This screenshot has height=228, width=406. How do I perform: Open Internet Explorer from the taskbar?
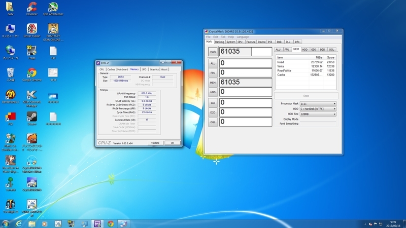pos(19,223)
